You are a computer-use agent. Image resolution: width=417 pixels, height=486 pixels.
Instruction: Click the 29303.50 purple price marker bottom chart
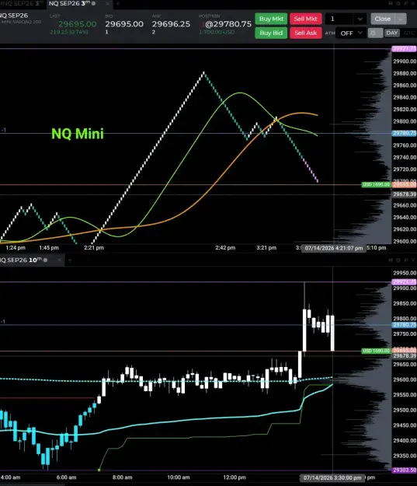(405, 470)
